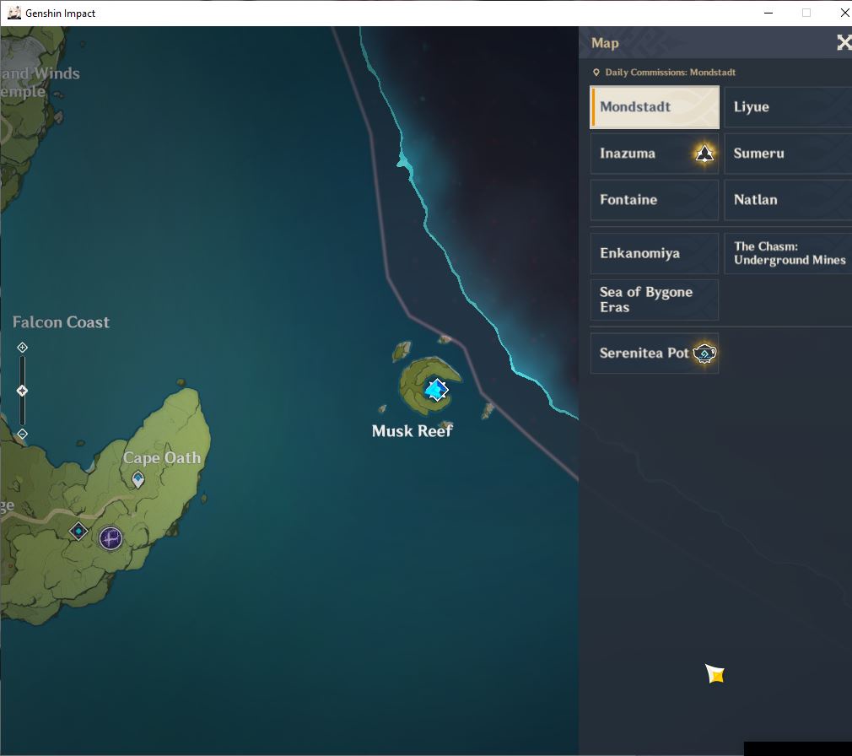This screenshot has height=756, width=852.
Task: Adjust the map zoom slider handle
Action: click(x=22, y=391)
